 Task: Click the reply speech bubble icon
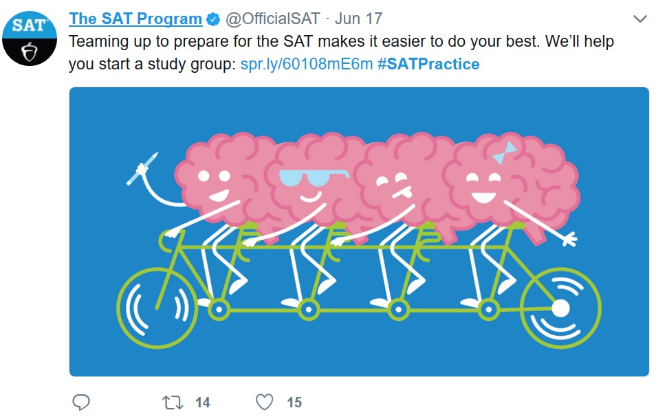point(80,402)
